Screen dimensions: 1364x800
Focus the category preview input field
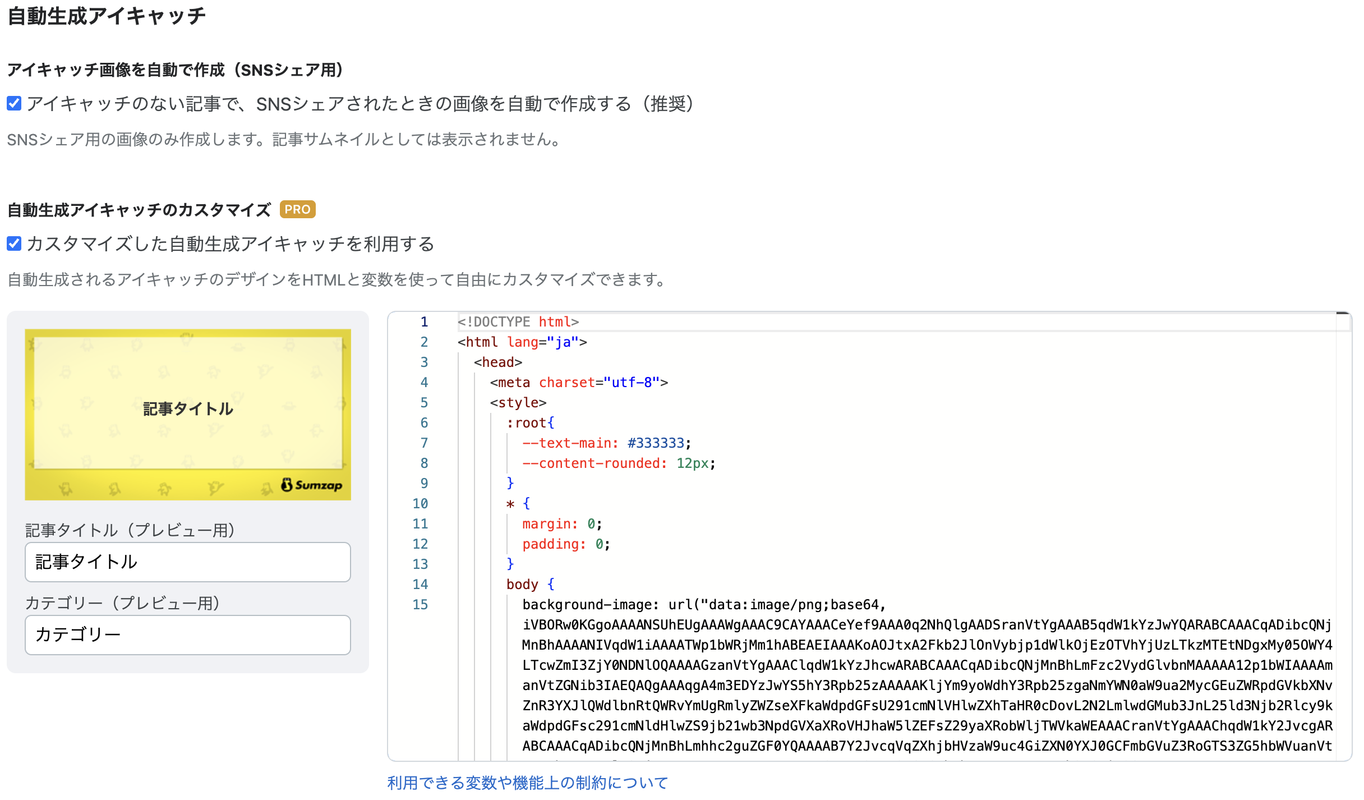(x=188, y=635)
